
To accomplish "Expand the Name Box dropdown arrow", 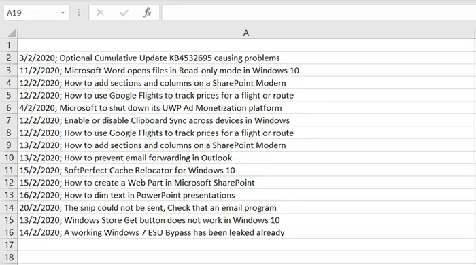I will pyautogui.click(x=63, y=13).
